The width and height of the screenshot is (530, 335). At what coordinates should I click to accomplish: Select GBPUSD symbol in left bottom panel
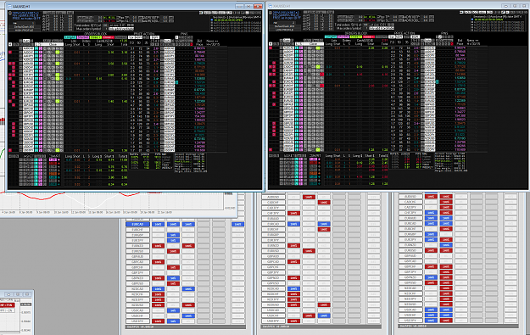pyautogui.click(x=137, y=283)
